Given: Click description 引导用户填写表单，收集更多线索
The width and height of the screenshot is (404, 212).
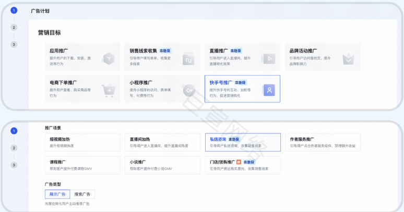Looking at the screenshot, I should pos(150,61).
